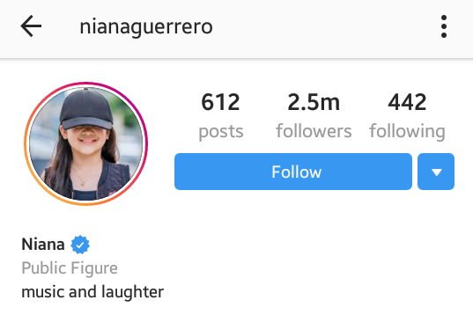
Task: Click the 'posts' label under 612
Action: tap(221, 132)
